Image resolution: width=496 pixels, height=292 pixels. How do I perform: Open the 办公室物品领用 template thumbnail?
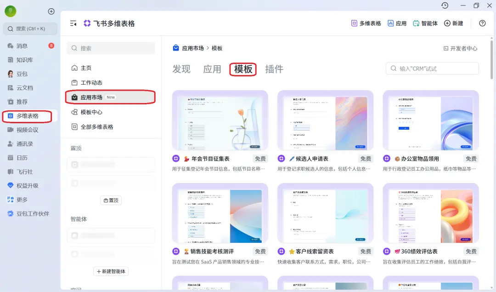pyautogui.click(x=431, y=120)
